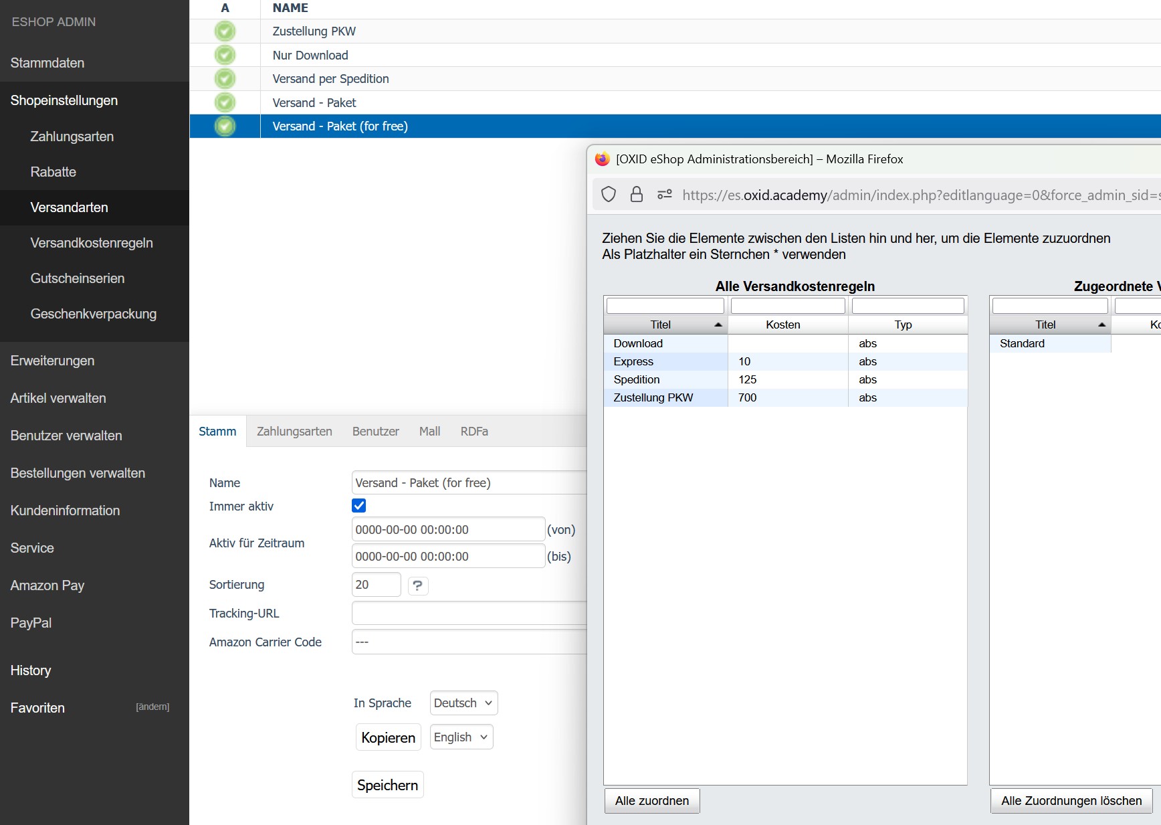Click the active status icon for Zustellung PKW
Screen dimensions: 1161x825
225,31
